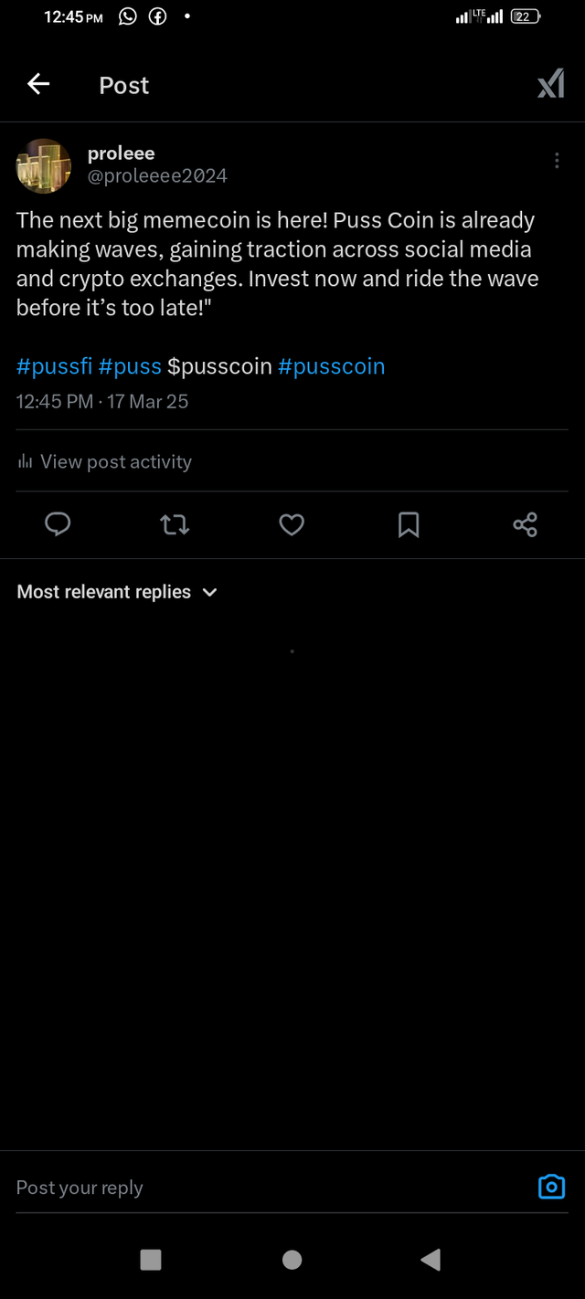Open the proleee profile avatar
Screen dimensions: 585x1299
44,165
